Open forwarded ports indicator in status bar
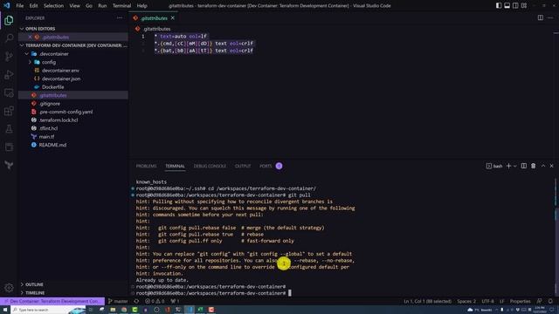The image size is (559, 314). (175, 301)
